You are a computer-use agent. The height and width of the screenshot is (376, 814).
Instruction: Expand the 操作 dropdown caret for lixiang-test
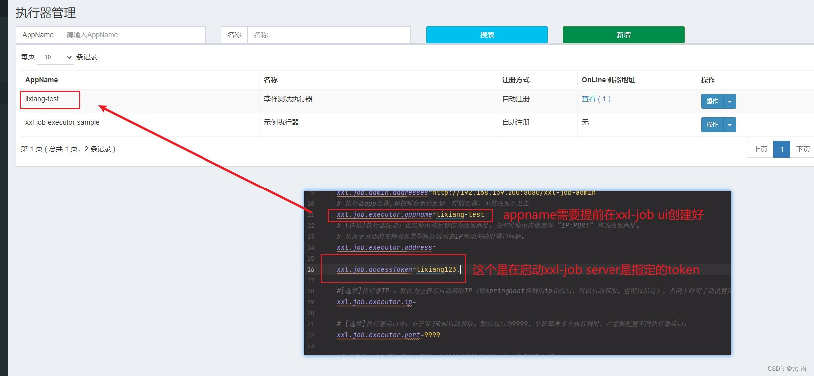pyautogui.click(x=730, y=101)
